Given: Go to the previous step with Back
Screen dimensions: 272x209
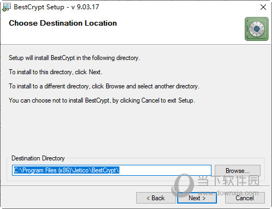Looking at the screenshot, I should [156, 198].
